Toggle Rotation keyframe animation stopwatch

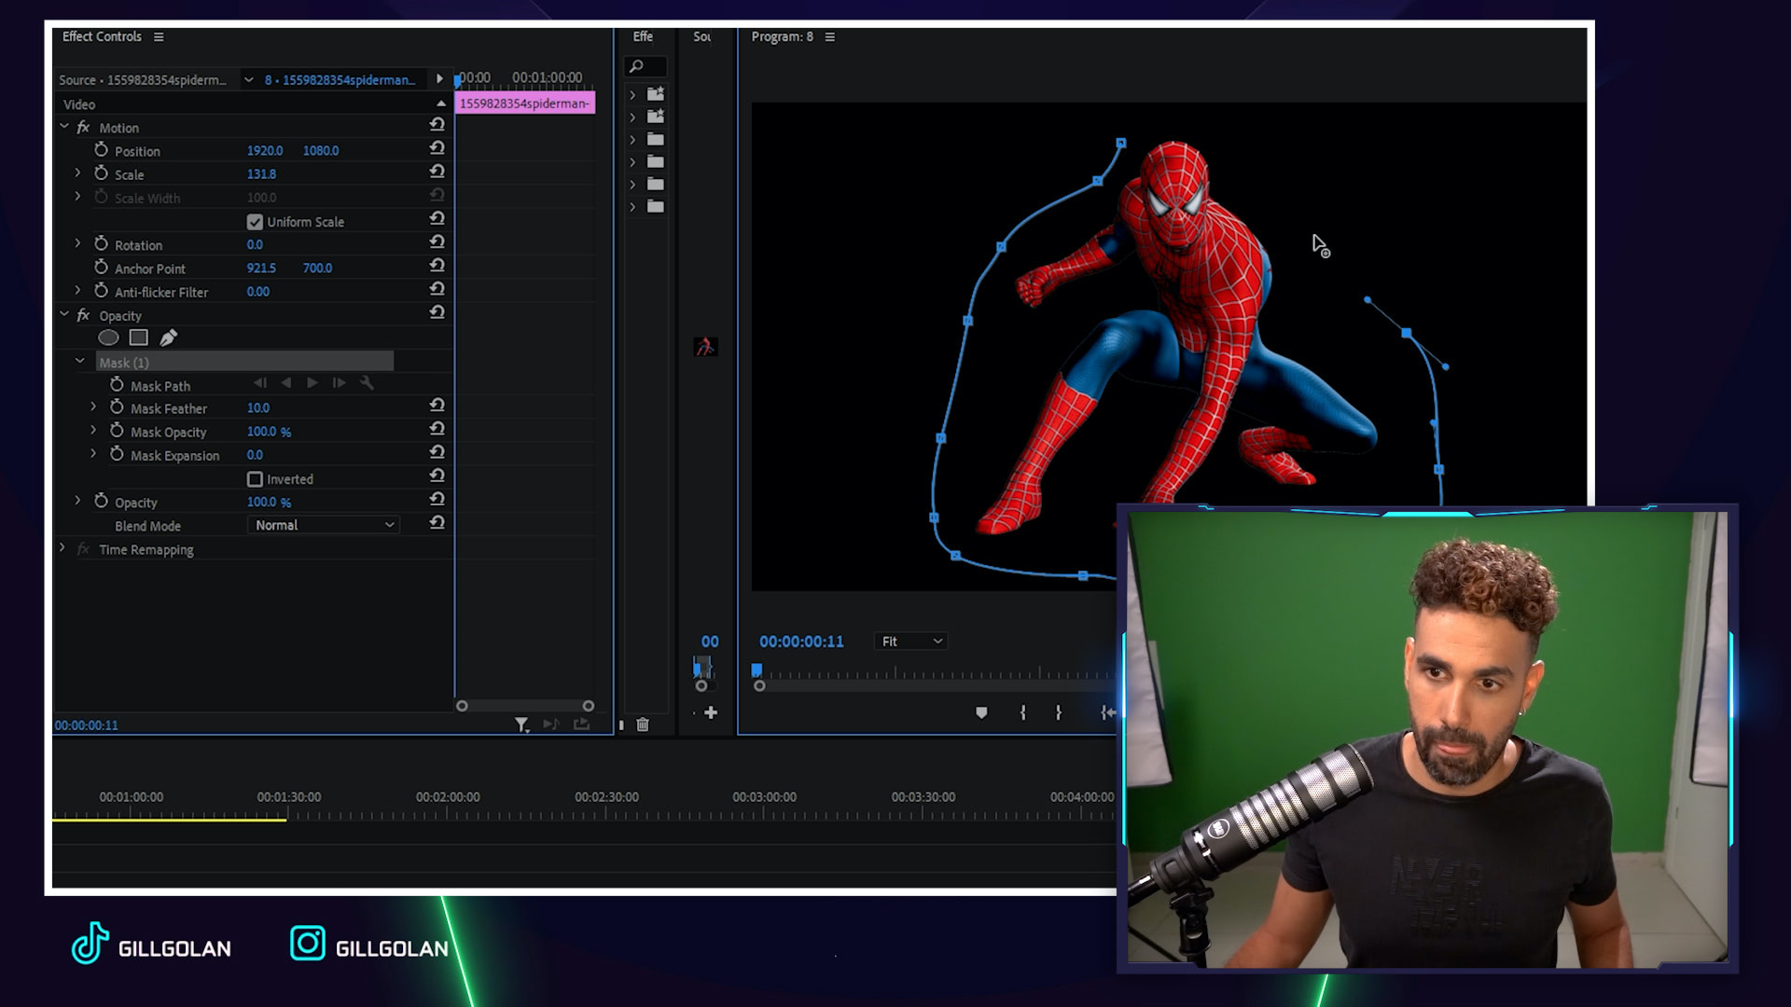coord(102,244)
